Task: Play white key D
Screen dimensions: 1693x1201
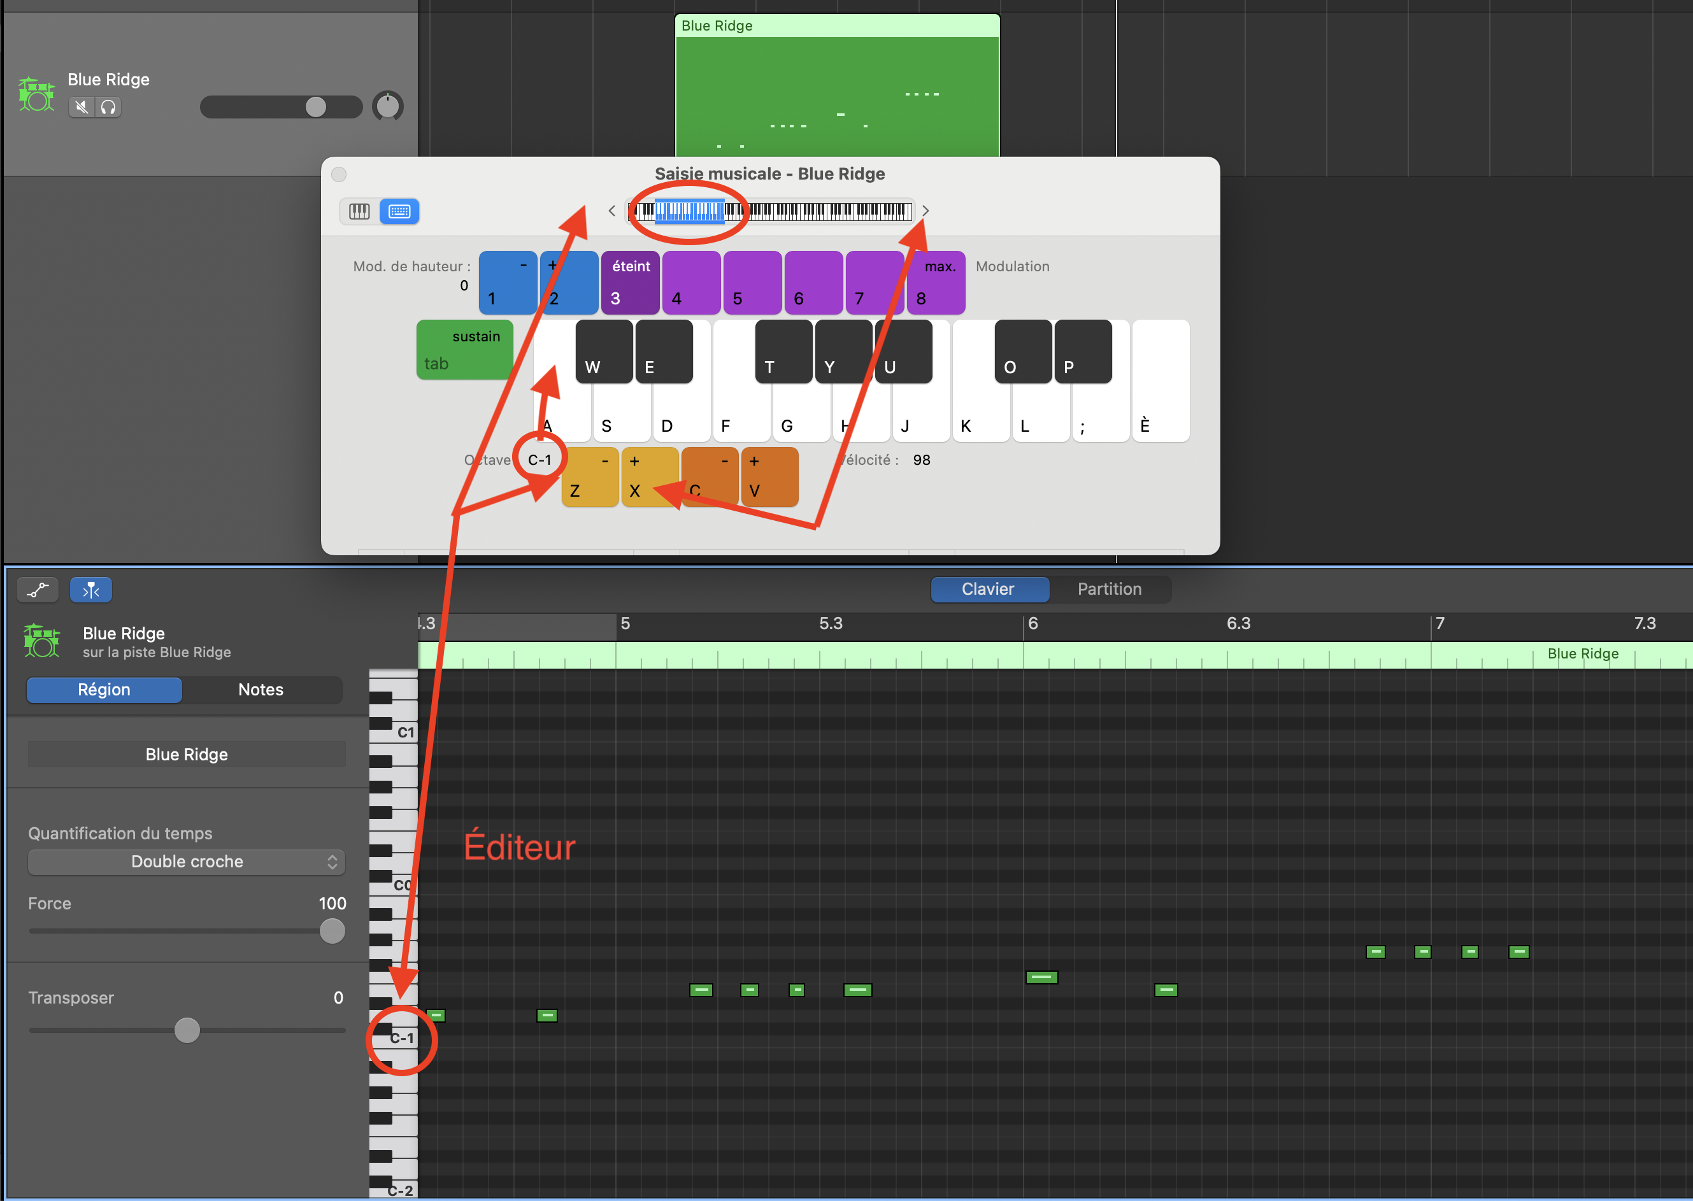Action: [x=682, y=414]
